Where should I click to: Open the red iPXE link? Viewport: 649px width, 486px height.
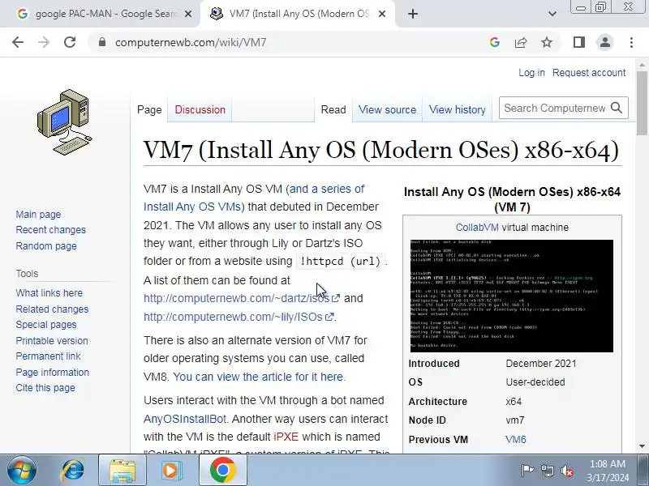286,437
